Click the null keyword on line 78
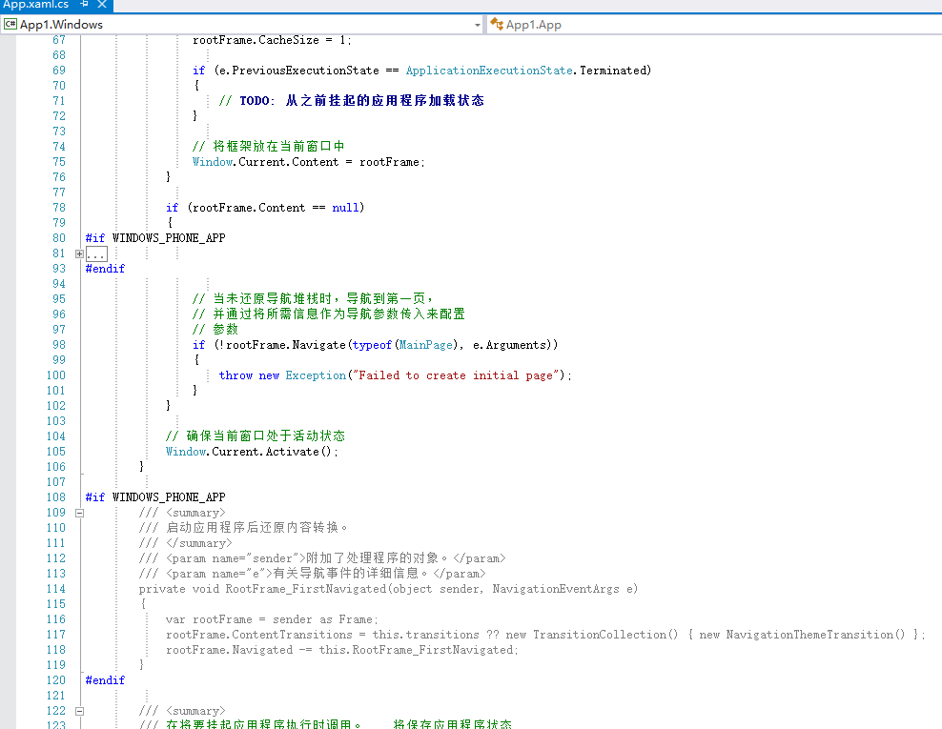The height and width of the screenshot is (729, 942). point(345,208)
